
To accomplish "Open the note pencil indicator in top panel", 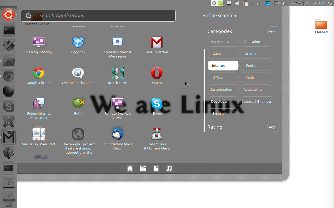I will pos(229,3).
